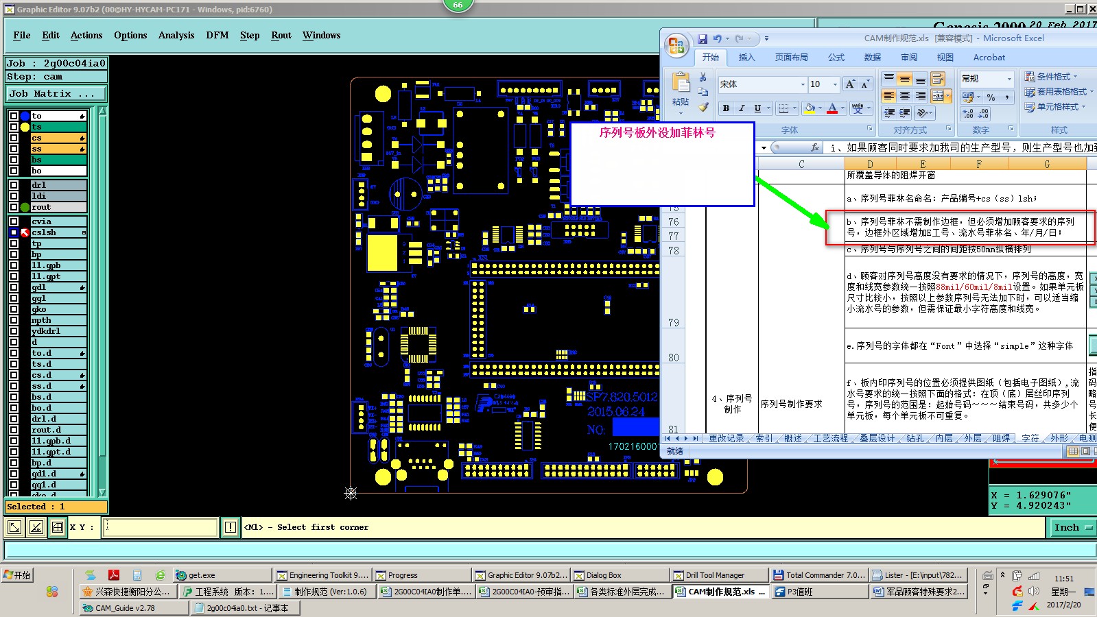
Task: Activate Format Painter brush in Excel
Action: [703, 107]
